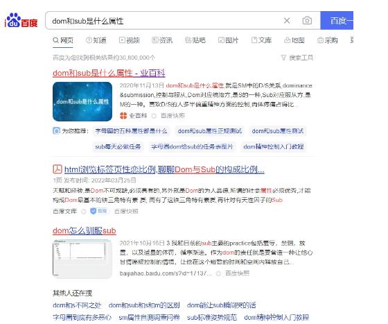This screenshot has width=388, height=324.
Task: Switch to the 图片 tab
Action: point(228,40)
